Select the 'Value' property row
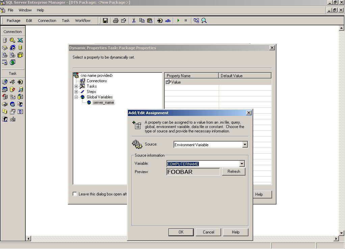This screenshot has width=345, height=249. click(x=218, y=82)
